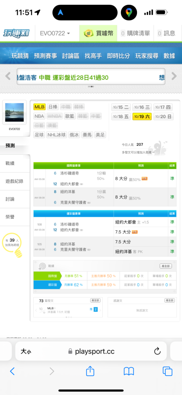This screenshot has height=395, width=182.
Task: Click 紐約洋基 in the 運彩盤賽事 table
Action: [x=68, y=244]
